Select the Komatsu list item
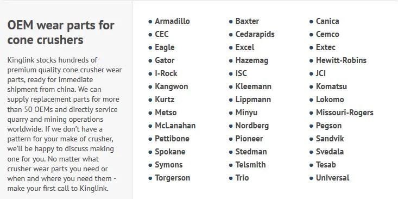The image size is (398, 199). point(331,86)
